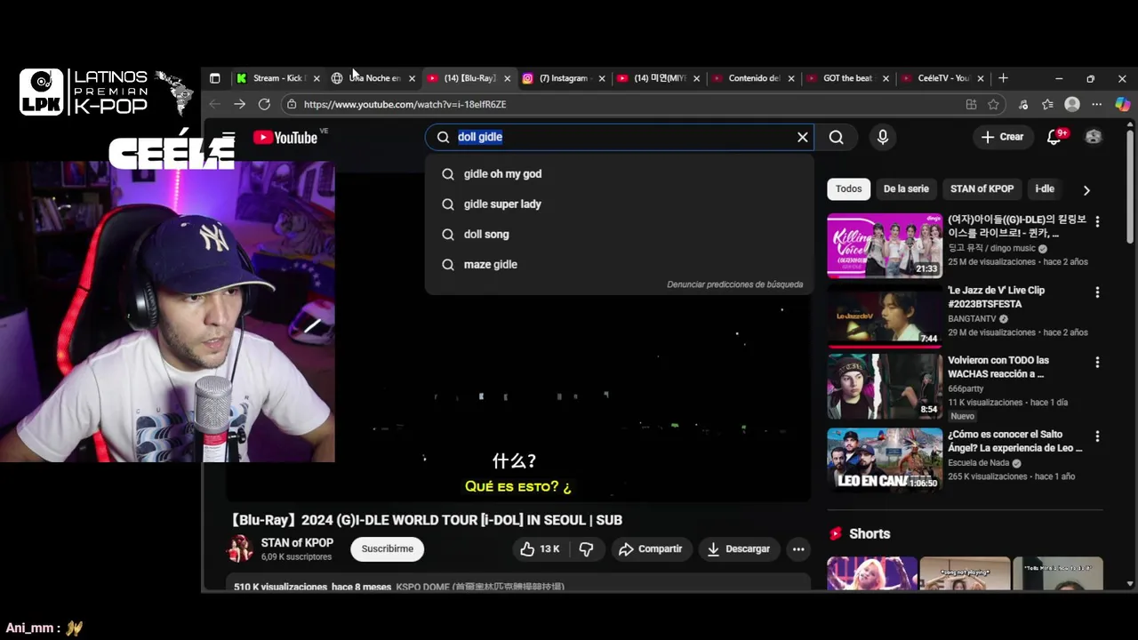This screenshot has height=640, width=1138.
Task: Like the video with 13 K thumbs up
Action: [x=540, y=549]
